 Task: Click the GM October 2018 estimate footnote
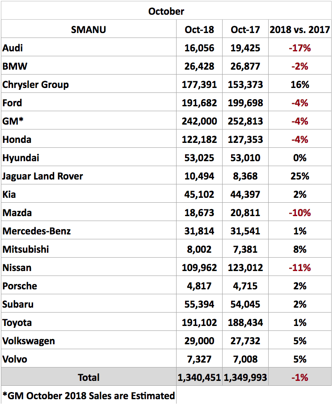point(89,395)
